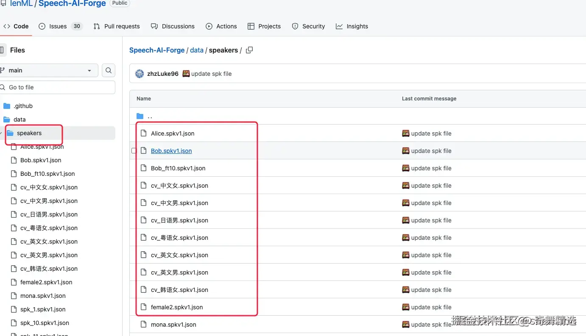This screenshot has width=586, height=336.
Task: Open the Bob.spkv1.json link in list
Action: tap(171, 151)
